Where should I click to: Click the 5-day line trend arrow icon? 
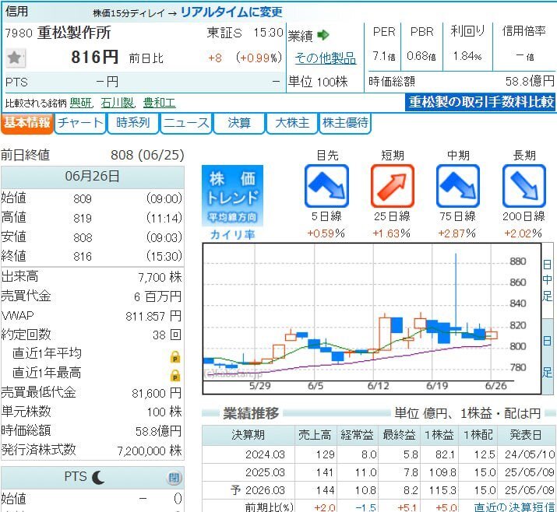[x=326, y=186]
